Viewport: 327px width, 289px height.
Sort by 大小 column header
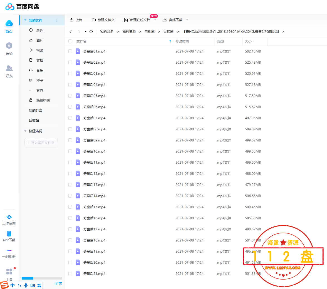pos(248,41)
